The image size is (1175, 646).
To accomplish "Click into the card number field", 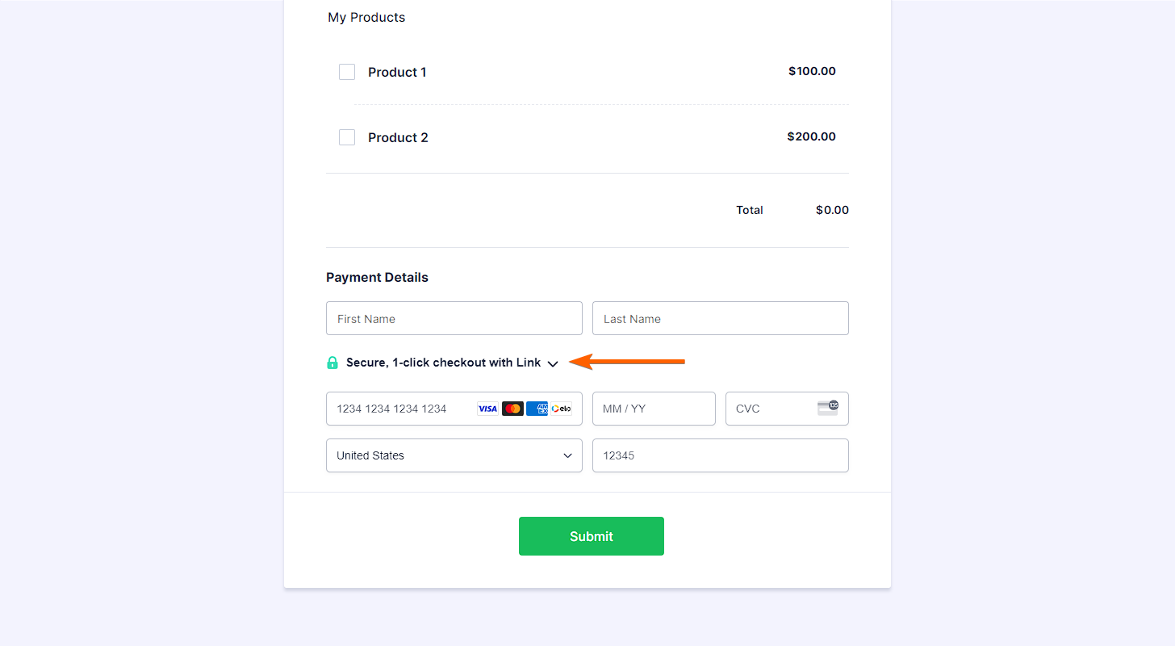I will [x=399, y=409].
